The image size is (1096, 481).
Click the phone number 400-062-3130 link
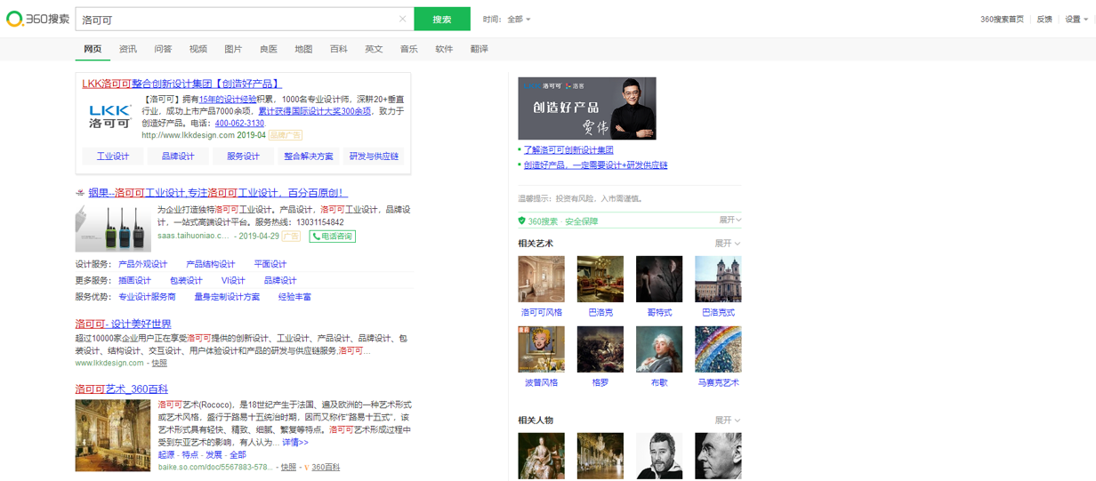click(x=239, y=124)
